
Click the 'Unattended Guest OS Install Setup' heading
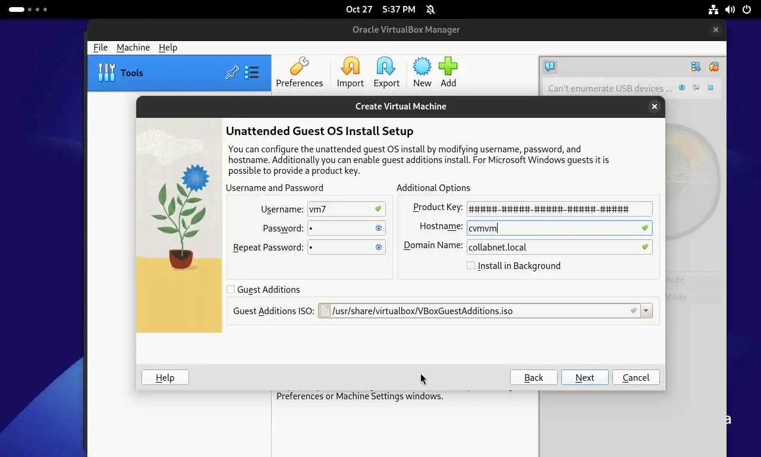(319, 131)
